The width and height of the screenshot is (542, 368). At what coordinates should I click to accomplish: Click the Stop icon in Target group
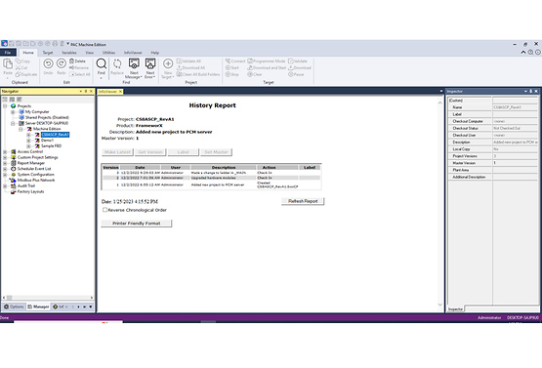point(228,74)
